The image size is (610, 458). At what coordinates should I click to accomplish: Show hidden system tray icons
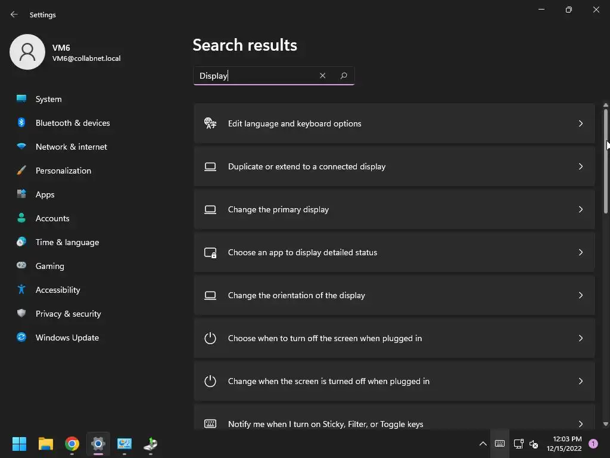coord(483,444)
